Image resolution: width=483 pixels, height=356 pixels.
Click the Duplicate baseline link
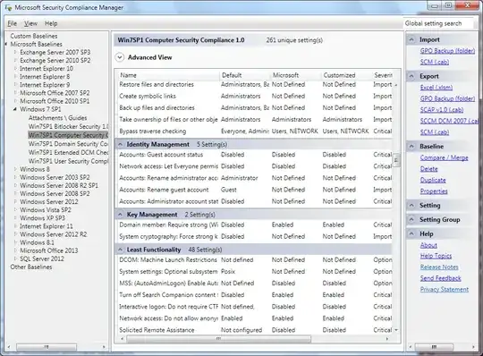click(433, 180)
